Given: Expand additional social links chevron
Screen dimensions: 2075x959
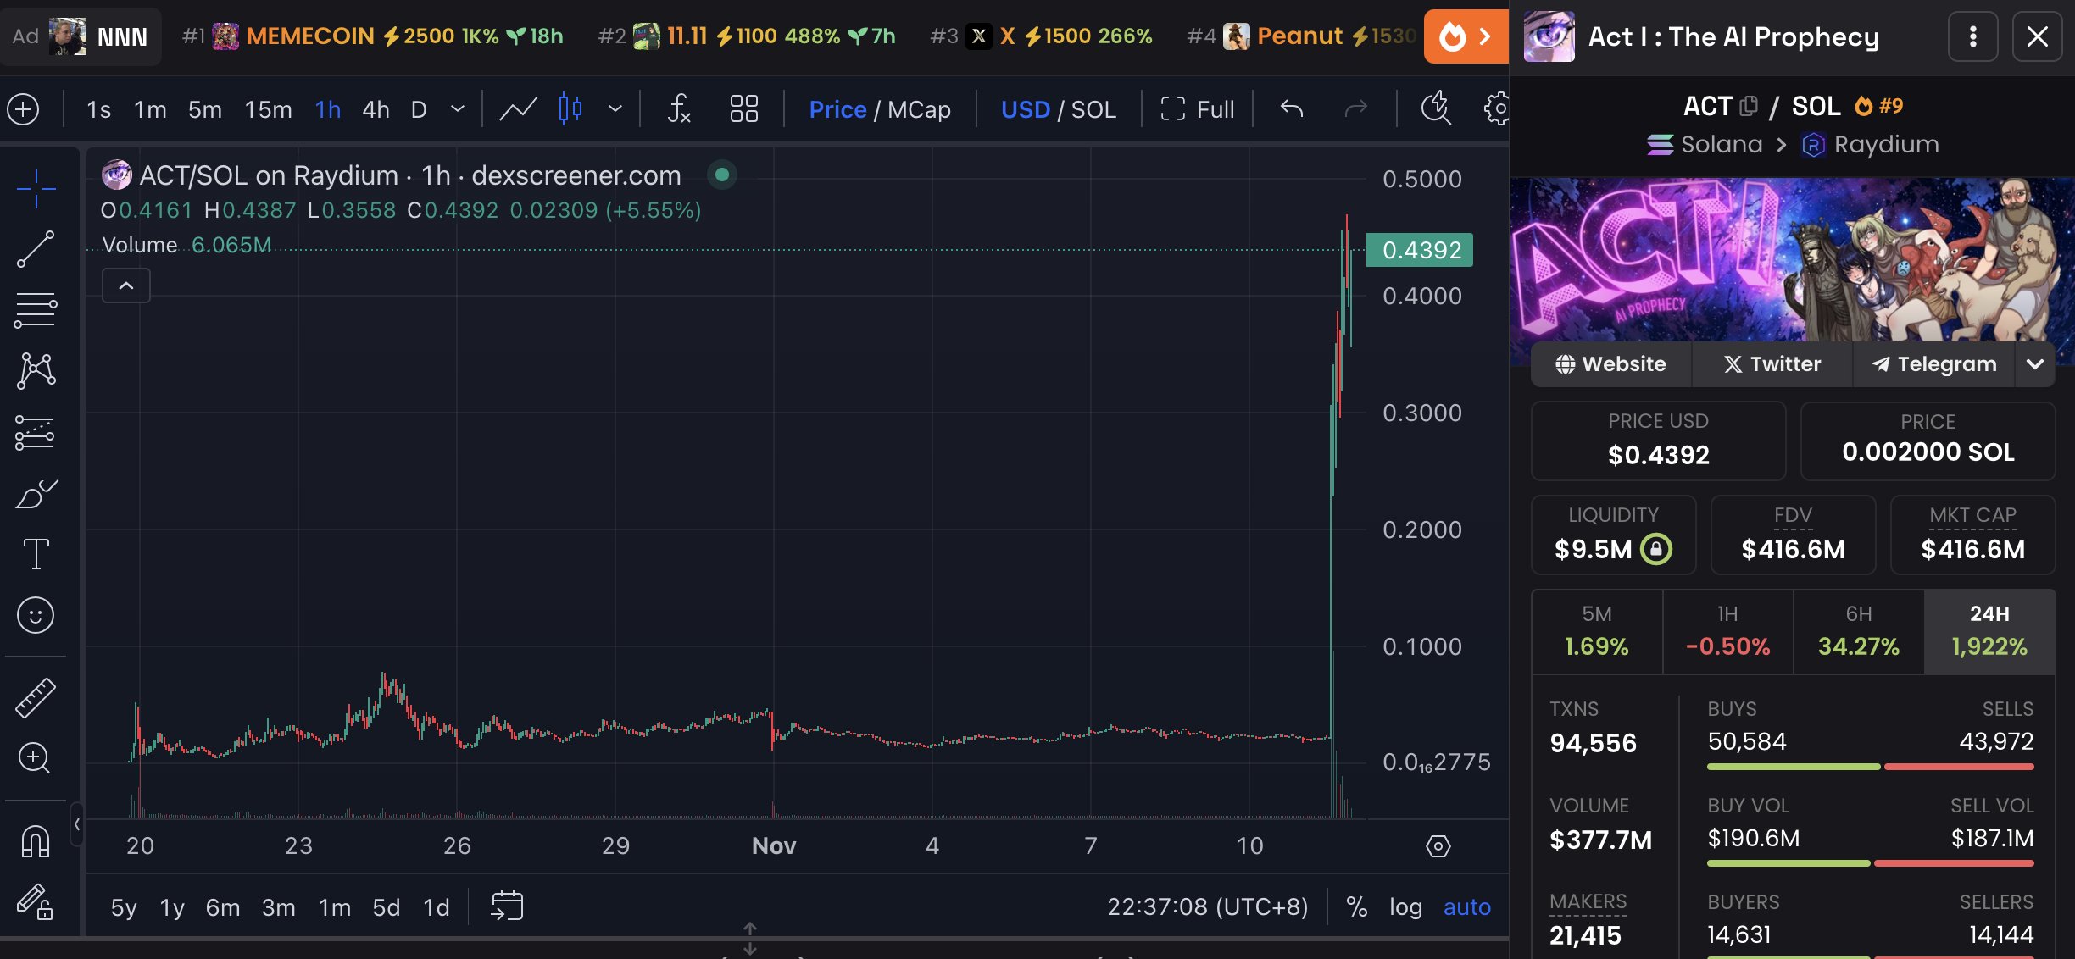Looking at the screenshot, I should point(2036,363).
